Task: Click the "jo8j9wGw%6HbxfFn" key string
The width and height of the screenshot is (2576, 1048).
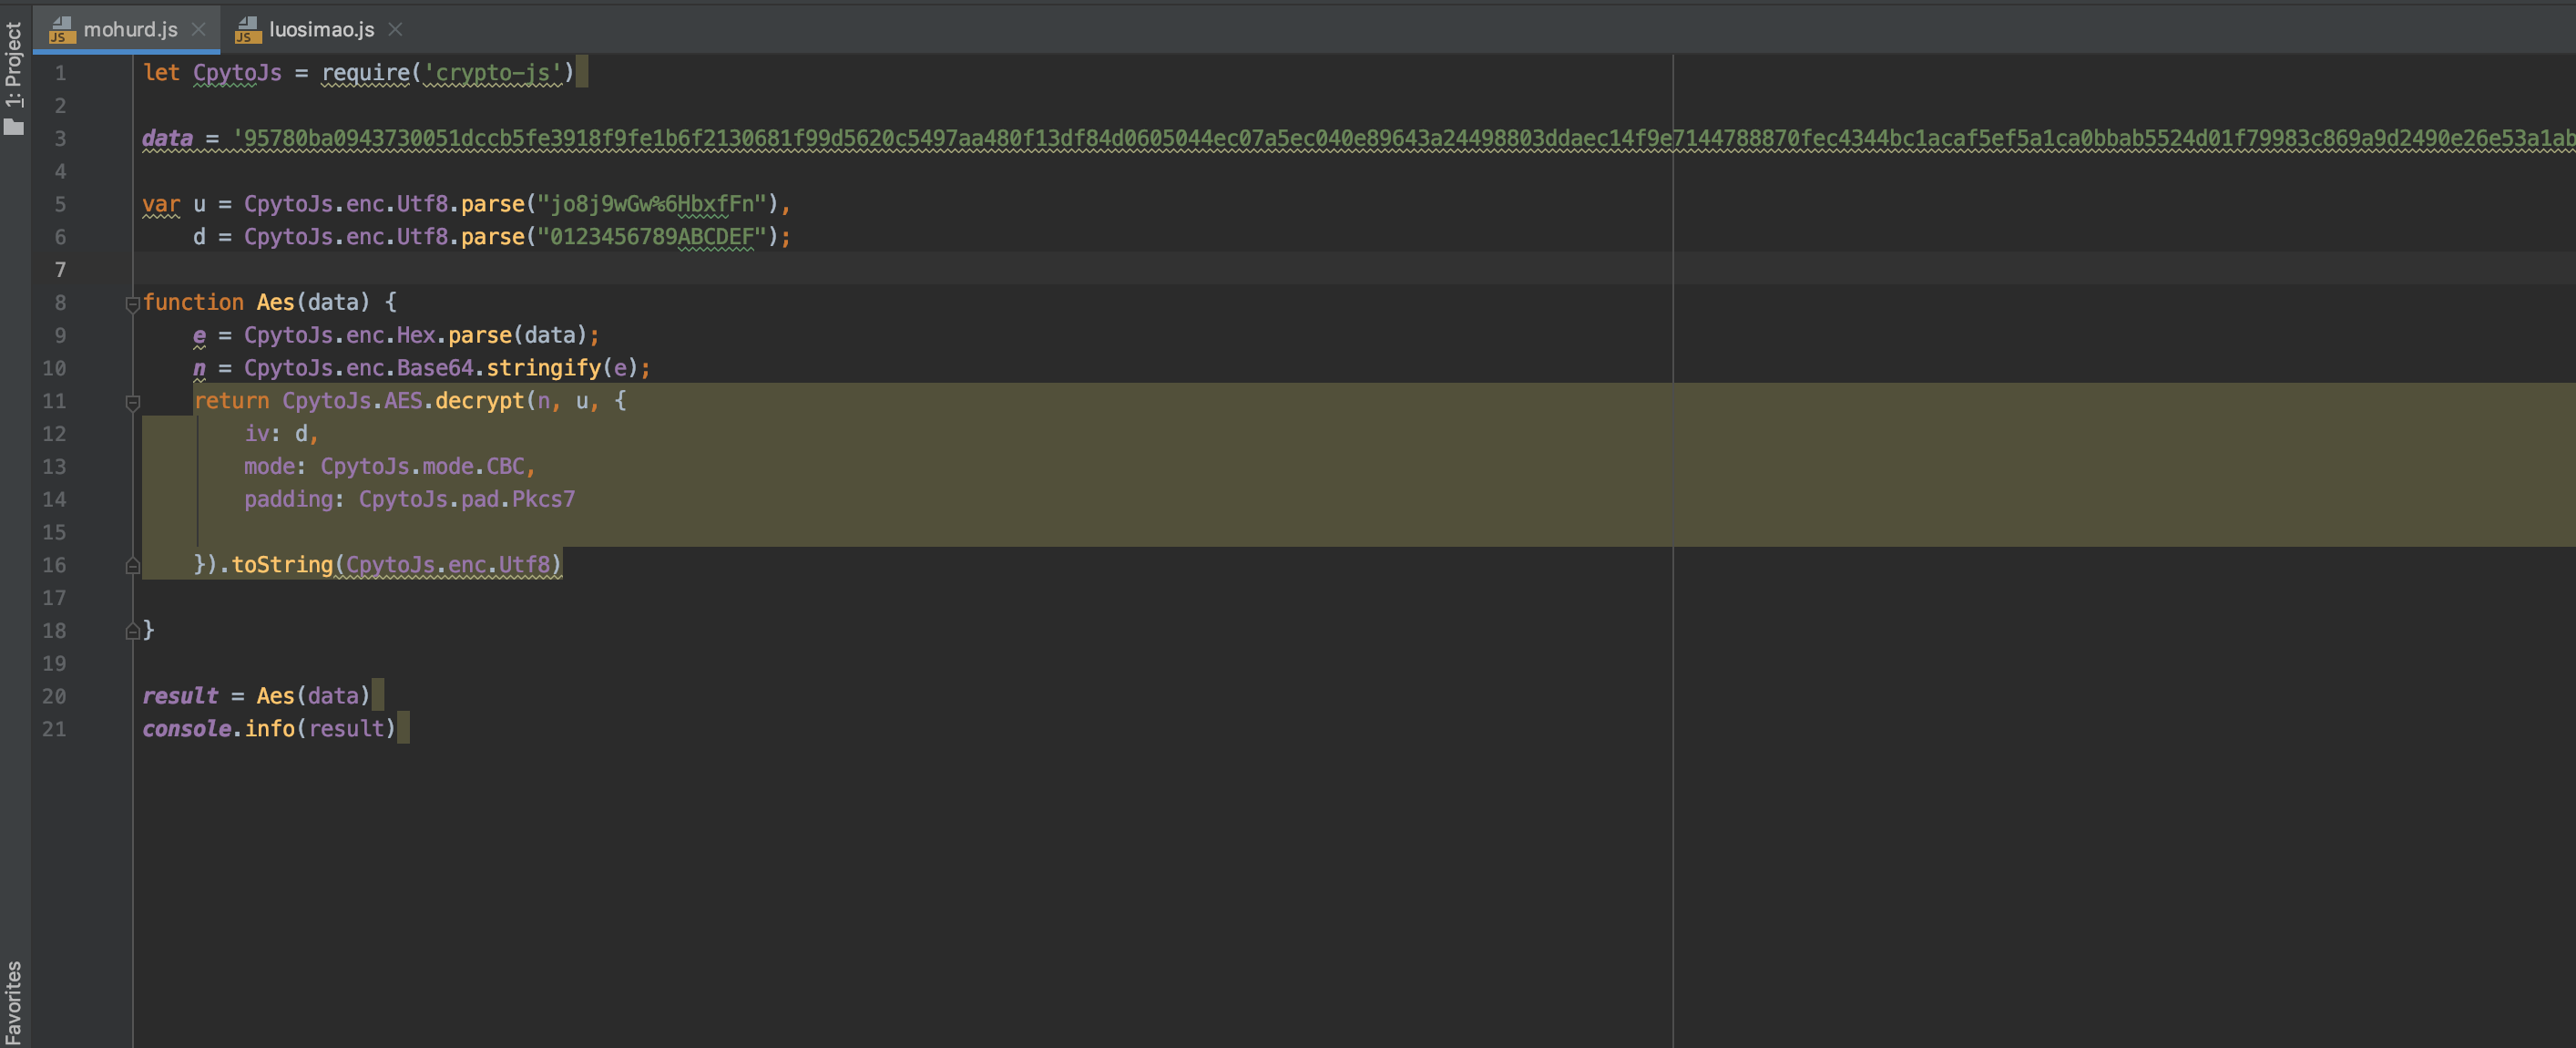Action: [x=652, y=204]
